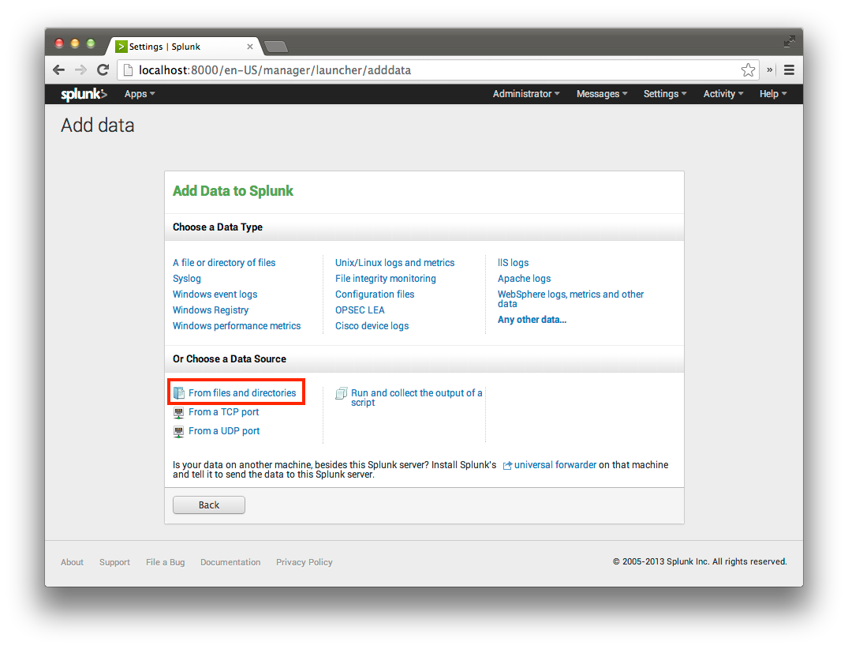The height and width of the screenshot is (649, 848).
Task: Open the Help dropdown menu
Action: [x=773, y=94]
